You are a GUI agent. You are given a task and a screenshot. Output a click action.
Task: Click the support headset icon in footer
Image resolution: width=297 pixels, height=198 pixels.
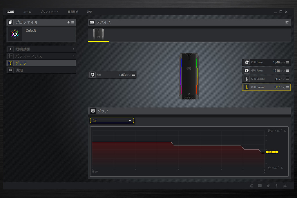tap(251, 186)
